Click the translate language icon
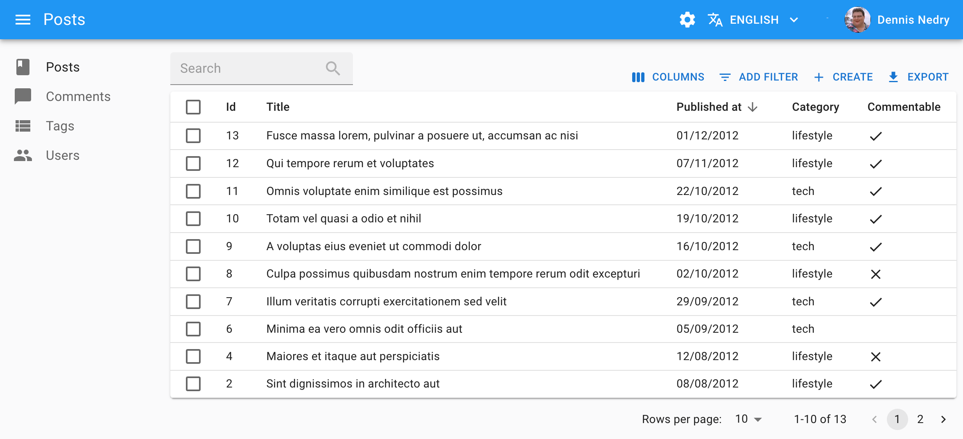This screenshot has height=439, width=963. (715, 19)
